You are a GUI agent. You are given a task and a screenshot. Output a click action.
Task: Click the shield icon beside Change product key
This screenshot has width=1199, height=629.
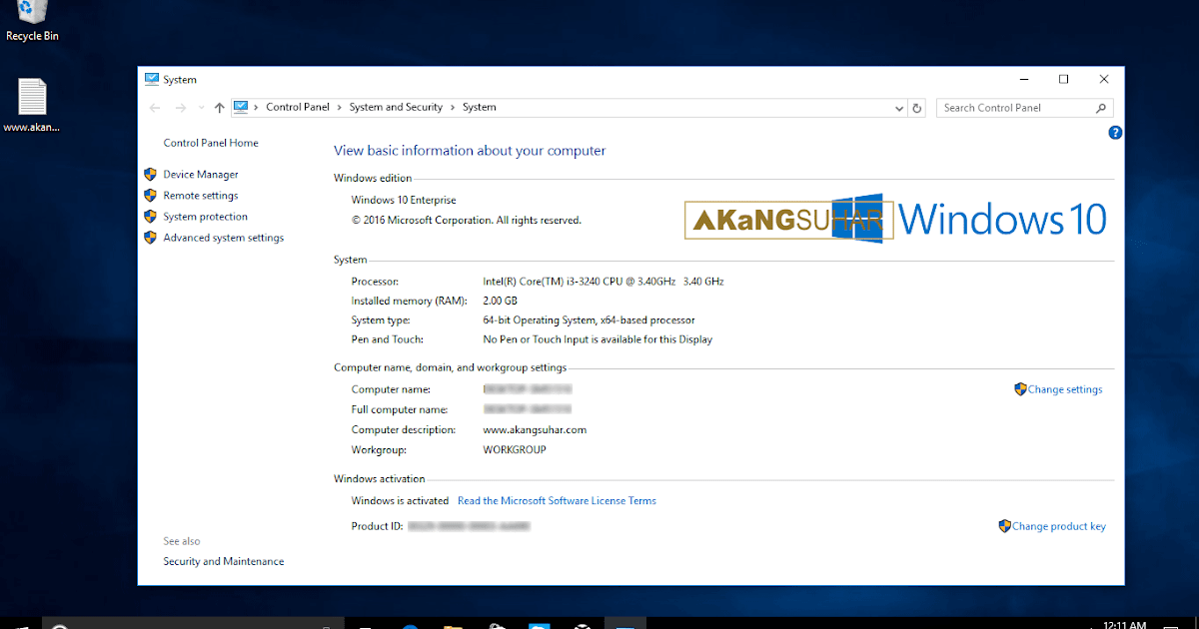(1004, 526)
